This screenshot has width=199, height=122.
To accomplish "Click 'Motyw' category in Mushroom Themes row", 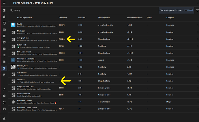I will click(x=169, y=102).
